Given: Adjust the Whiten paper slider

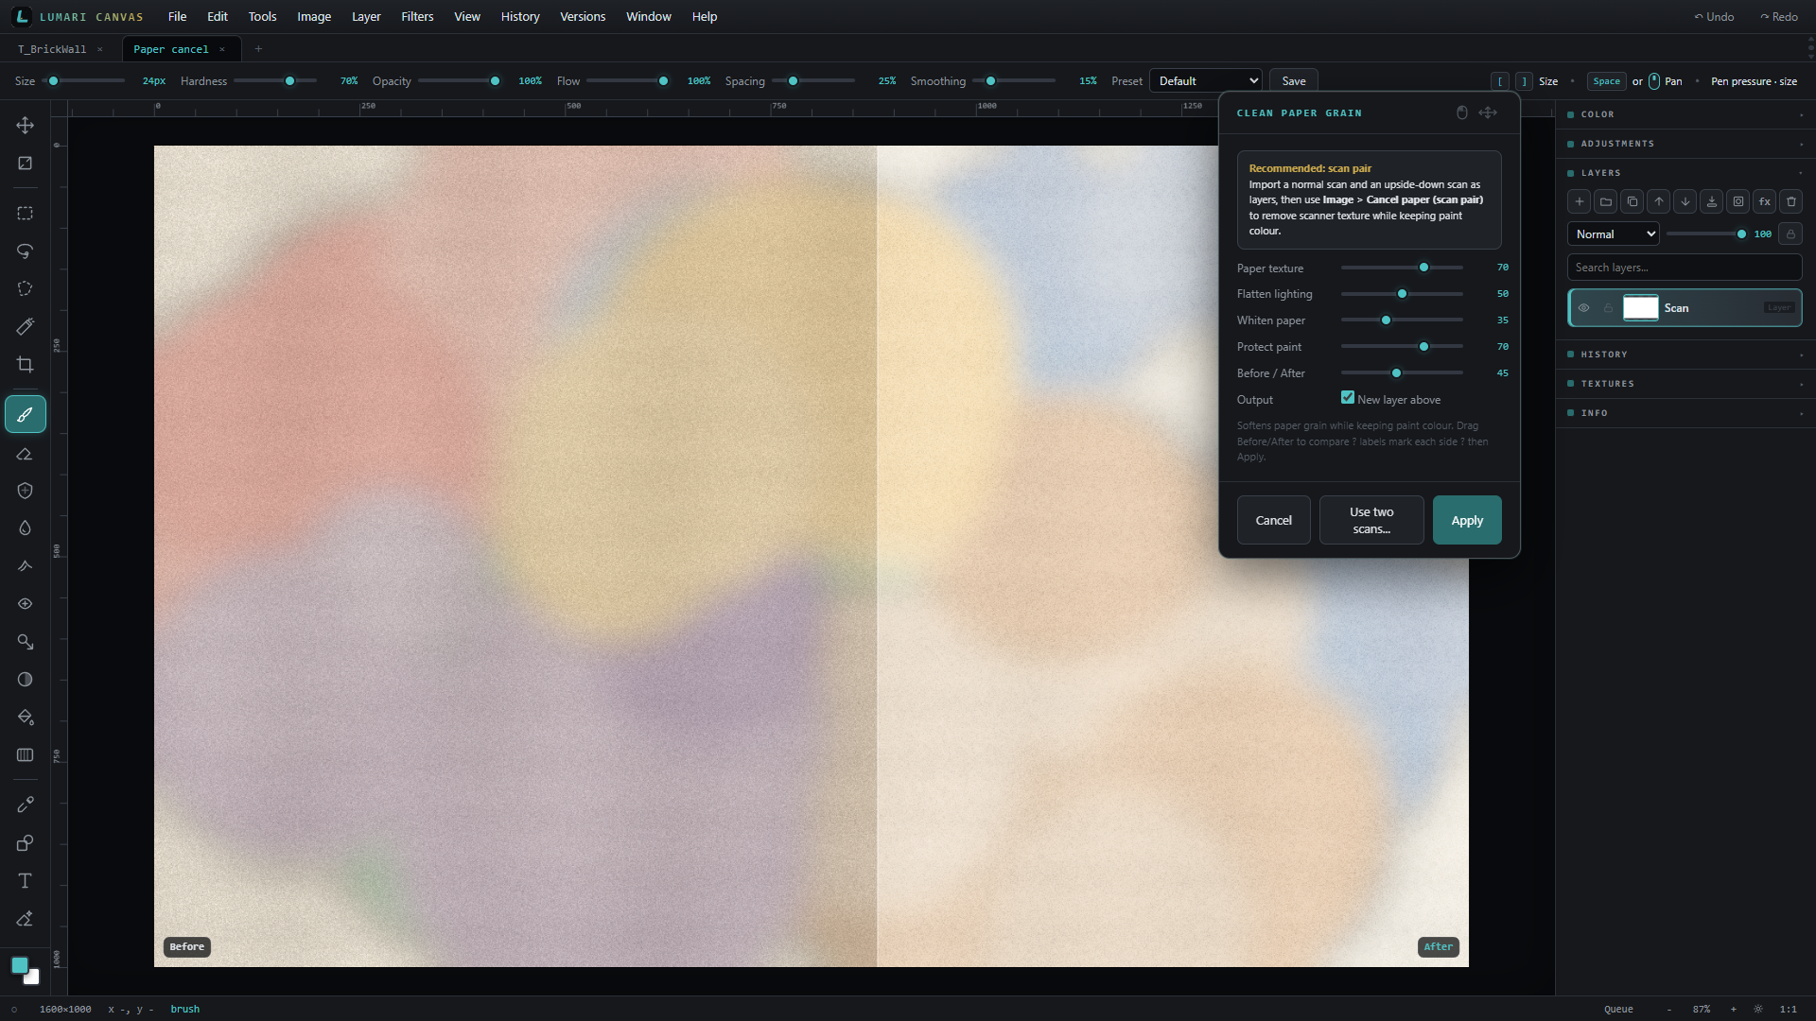Looking at the screenshot, I should (1402, 320).
